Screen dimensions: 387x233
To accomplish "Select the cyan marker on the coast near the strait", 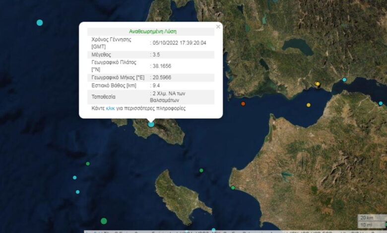I will tap(345, 80).
